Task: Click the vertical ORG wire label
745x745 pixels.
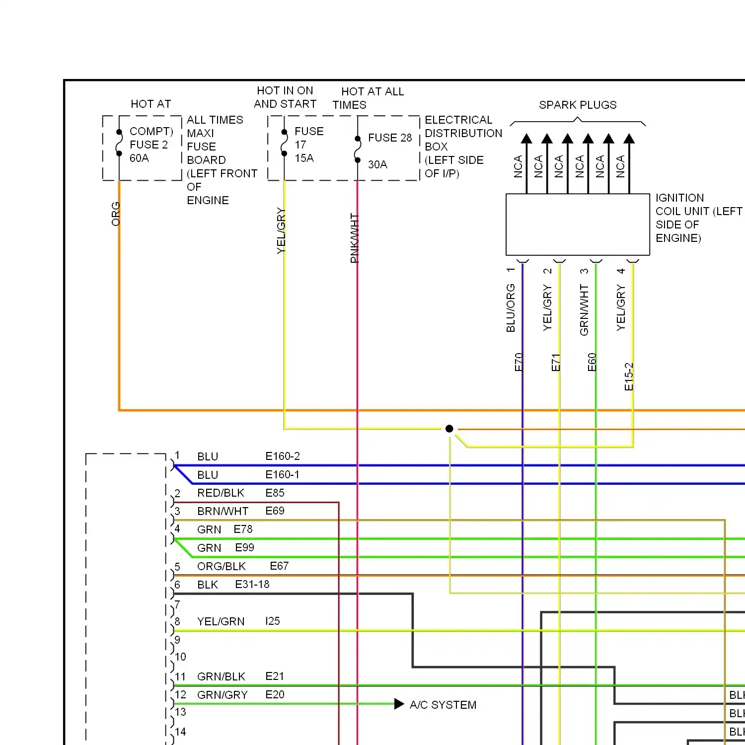Action: pos(116,214)
